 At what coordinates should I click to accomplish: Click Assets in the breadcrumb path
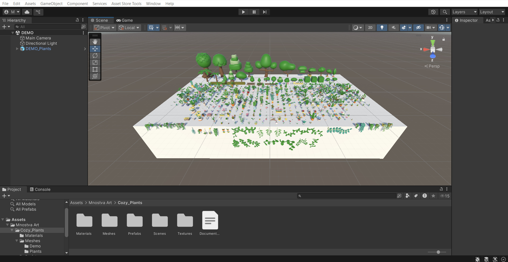[76, 203]
